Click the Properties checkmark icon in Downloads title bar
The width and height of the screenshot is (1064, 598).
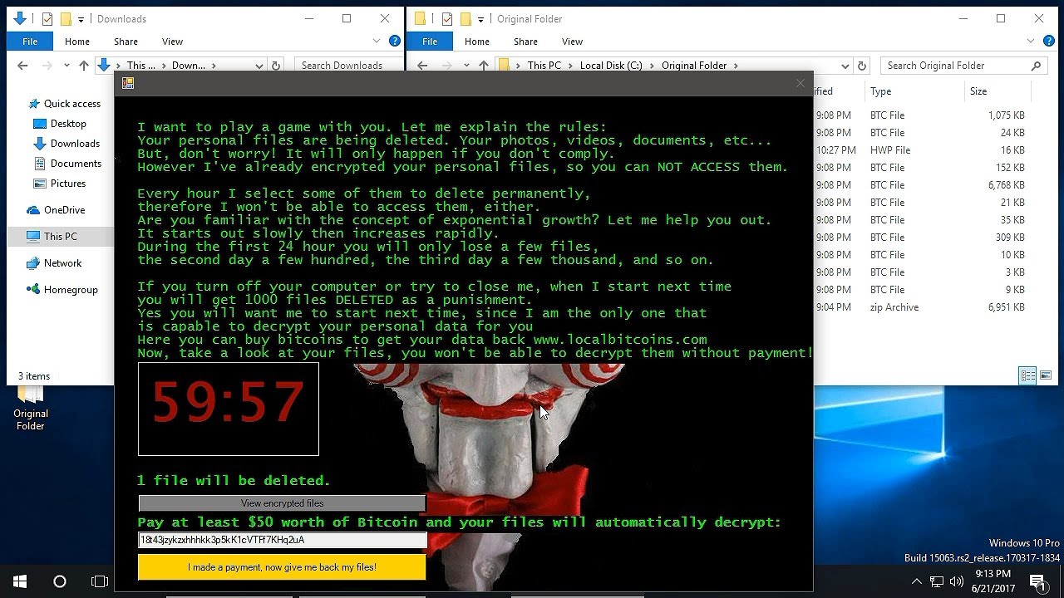click(47, 18)
